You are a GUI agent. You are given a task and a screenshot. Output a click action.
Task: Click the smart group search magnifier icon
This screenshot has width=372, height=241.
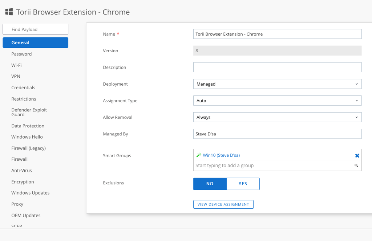coord(356,166)
